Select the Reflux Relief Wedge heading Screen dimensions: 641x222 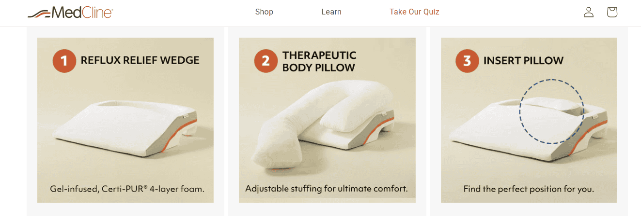(140, 60)
